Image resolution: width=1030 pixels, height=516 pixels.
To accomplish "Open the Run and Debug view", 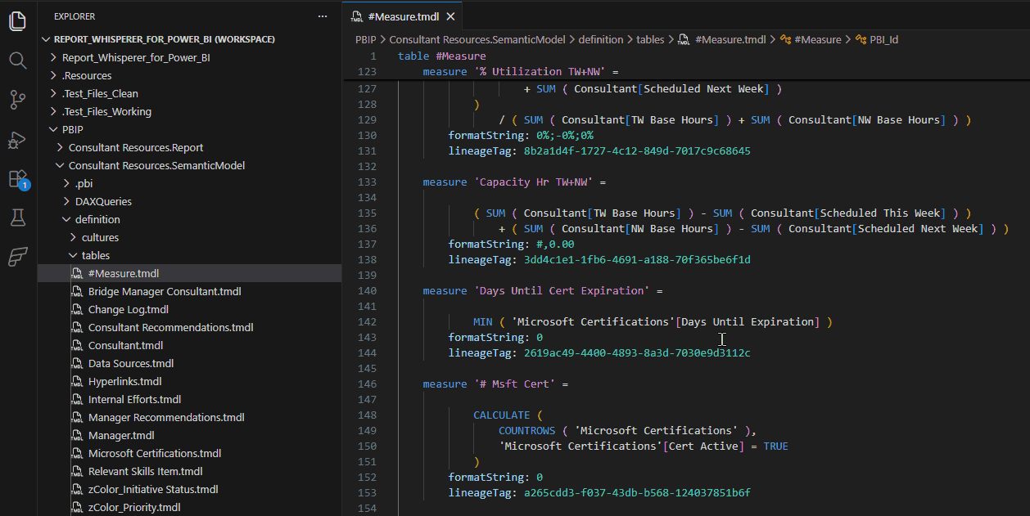I will point(17,139).
